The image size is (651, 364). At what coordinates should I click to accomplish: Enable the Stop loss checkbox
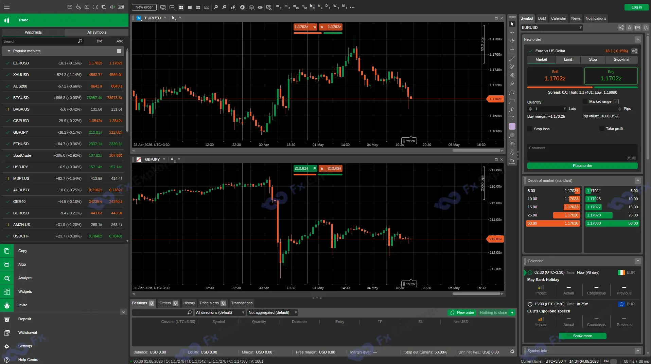click(x=530, y=129)
